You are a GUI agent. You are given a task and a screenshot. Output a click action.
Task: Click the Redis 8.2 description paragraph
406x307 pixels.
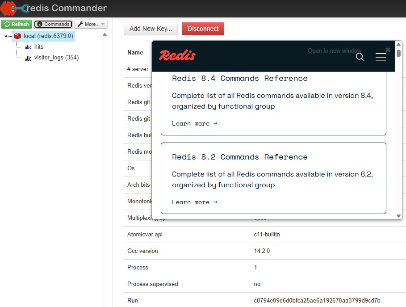point(272,180)
